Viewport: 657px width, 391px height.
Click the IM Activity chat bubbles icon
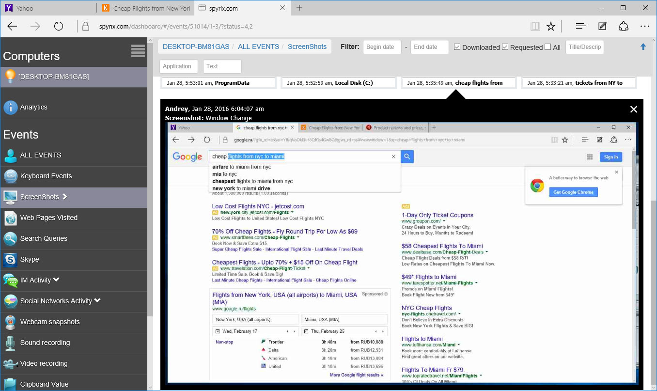[x=10, y=281]
